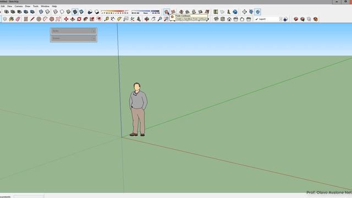The image size is (352, 198).
Task: Select the Pan hand tool
Action: coord(153,19)
